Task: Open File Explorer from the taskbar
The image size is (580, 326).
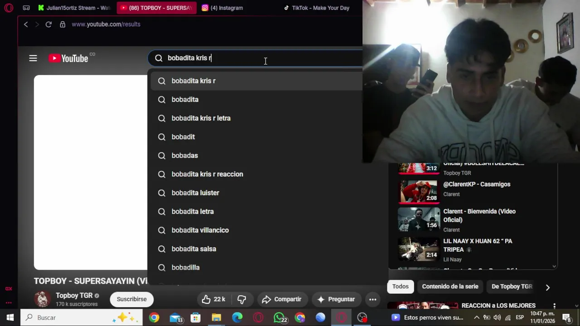Action: [x=216, y=317]
